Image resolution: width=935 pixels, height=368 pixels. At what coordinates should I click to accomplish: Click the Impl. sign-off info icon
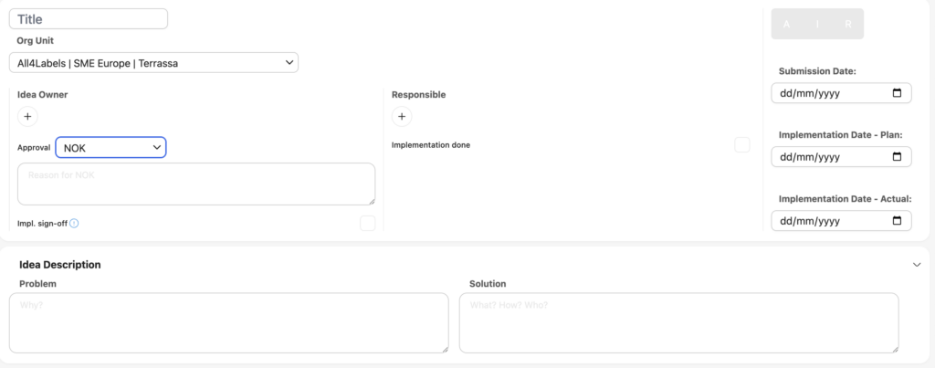click(x=75, y=223)
